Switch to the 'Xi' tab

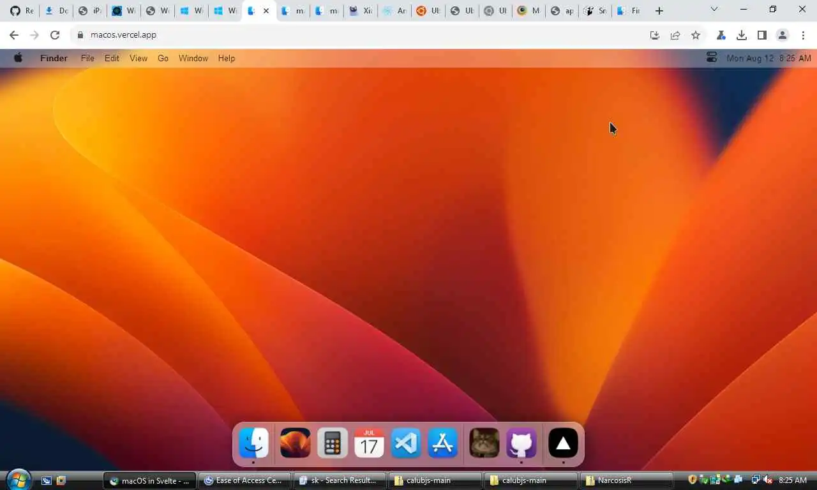pyautogui.click(x=361, y=11)
